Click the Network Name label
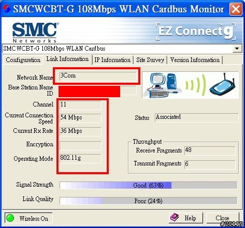This screenshot has height=228, width=245. [x=35, y=78]
